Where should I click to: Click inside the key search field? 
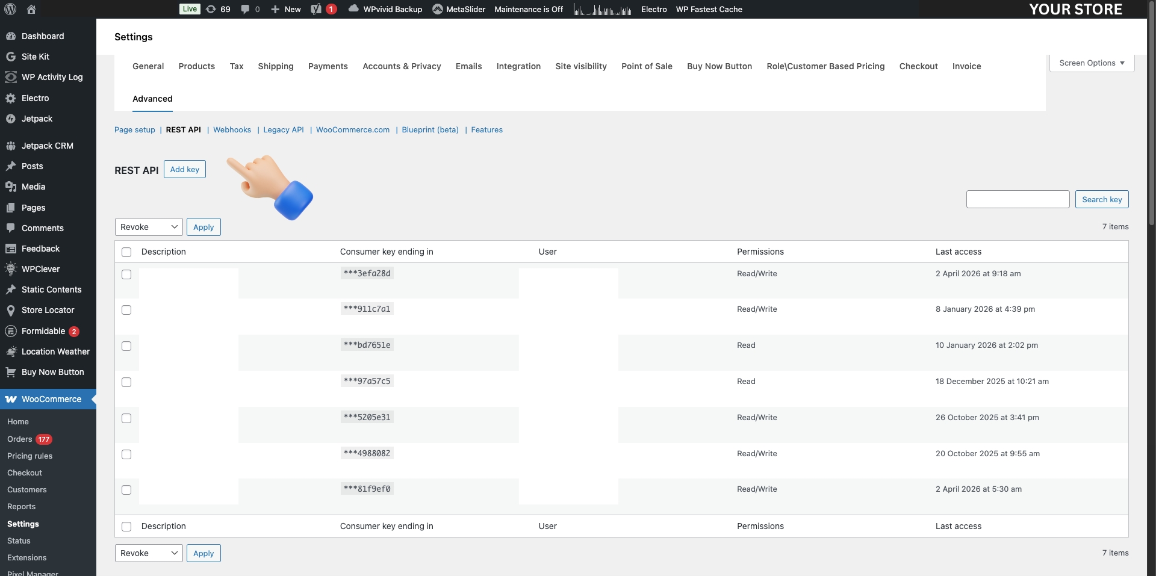pos(1018,199)
